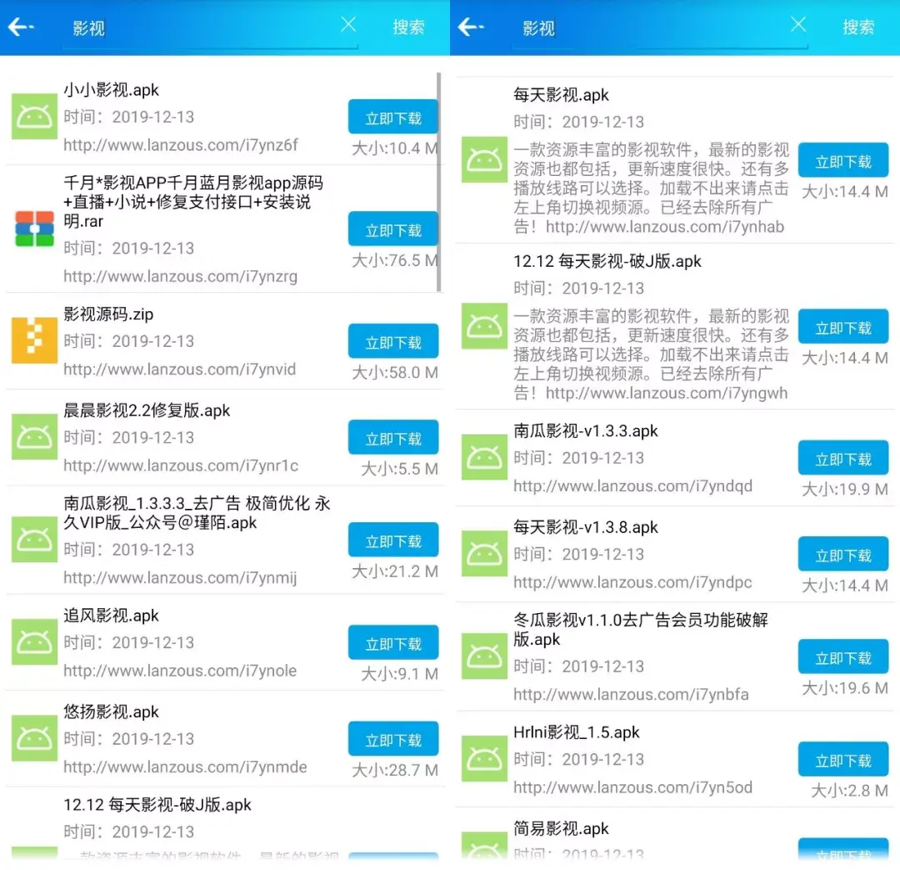Image resolution: width=900 pixels, height=870 pixels.
Task: Tap Android icon of 12.12 每天影视-破J版.apk in right screen
Action: (484, 326)
